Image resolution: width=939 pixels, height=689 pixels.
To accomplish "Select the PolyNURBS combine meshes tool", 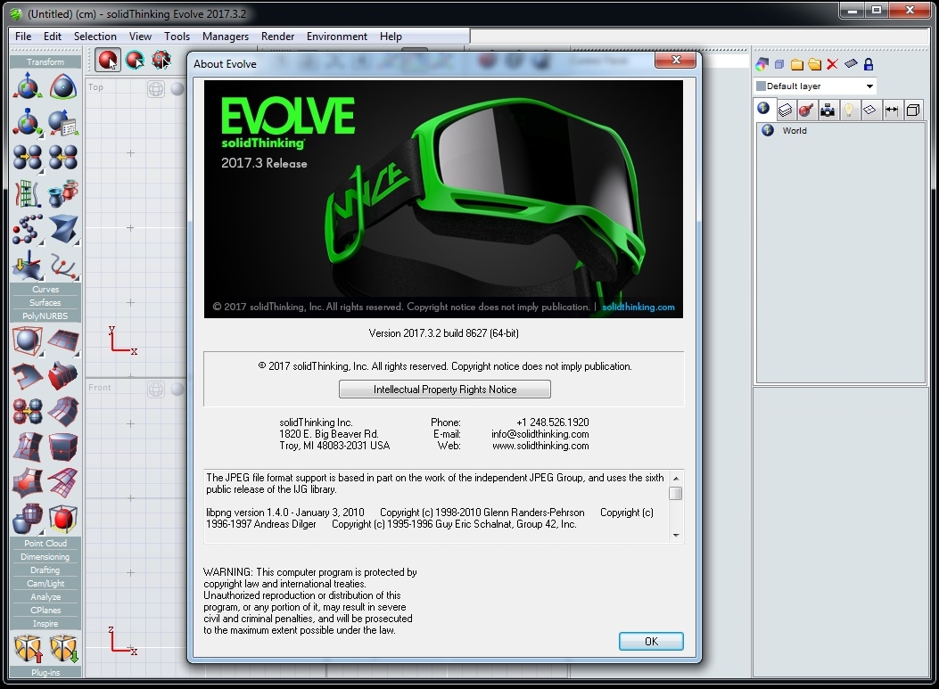I will [28, 412].
